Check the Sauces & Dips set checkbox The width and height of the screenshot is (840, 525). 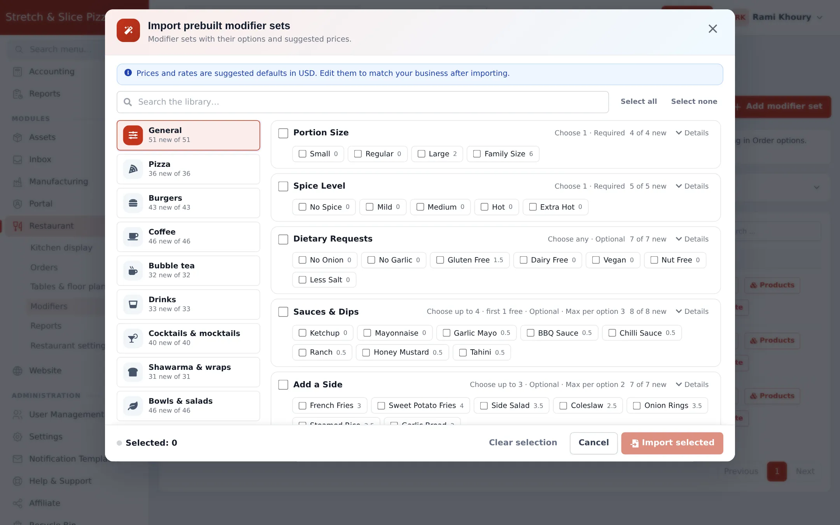coord(283,312)
